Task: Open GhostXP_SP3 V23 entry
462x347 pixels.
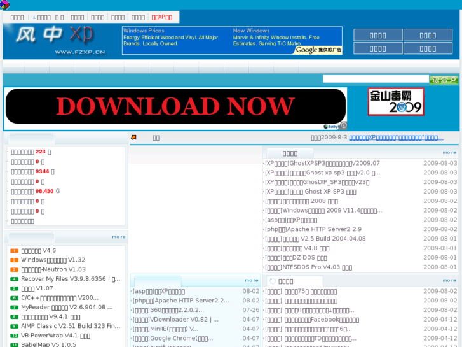Action: pyautogui.click(x=317, y=182)
